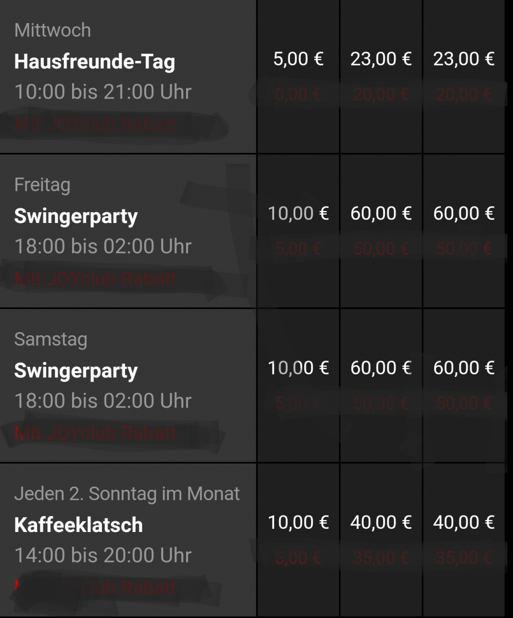Tap the faded 0,00 € discount price
The height and width of the screenshot is (618, 513).
click(298, 95)
